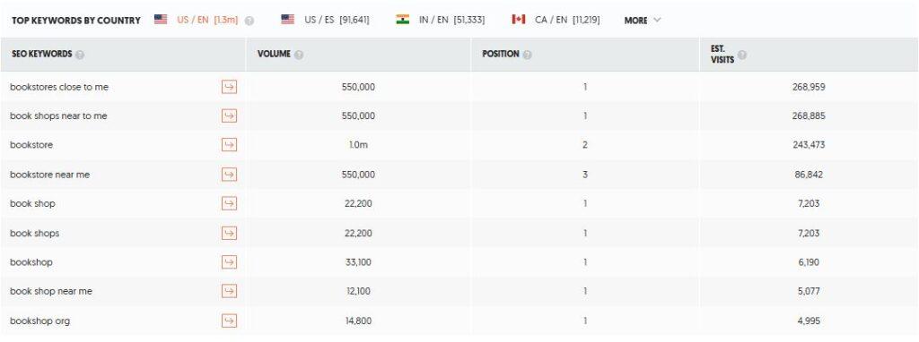This screenshot has height=342, width=919.
Task: Click the 'bookstores close to me' keyword
Action: pos(59,87)
